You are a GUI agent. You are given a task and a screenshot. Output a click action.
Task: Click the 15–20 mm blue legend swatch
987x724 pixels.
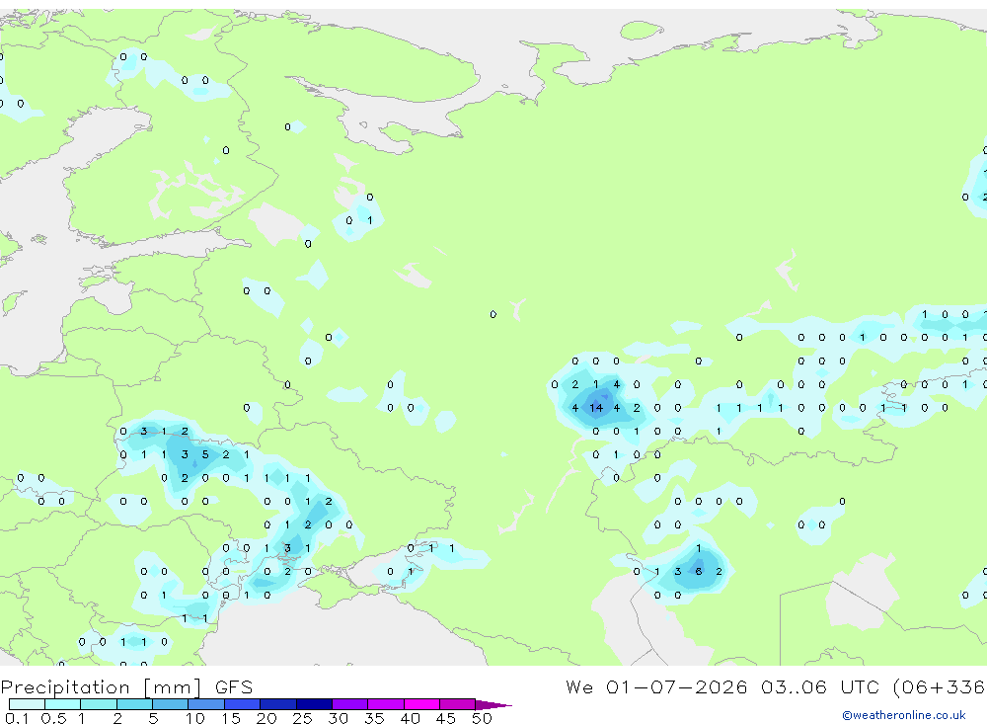pyautogui.click(x=243, y=704)
